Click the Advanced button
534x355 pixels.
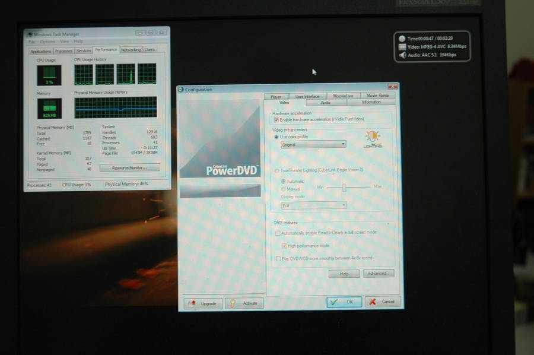[x=379, y=274]
